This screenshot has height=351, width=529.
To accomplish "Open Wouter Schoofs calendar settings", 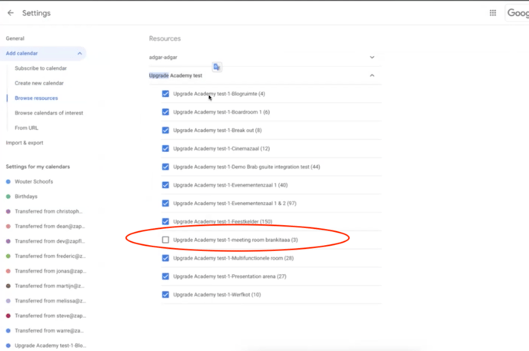I will click(34, 181).
